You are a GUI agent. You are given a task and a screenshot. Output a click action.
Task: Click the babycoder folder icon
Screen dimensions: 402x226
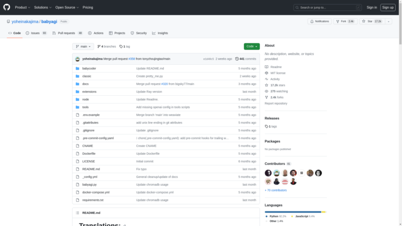click(77, 69)
